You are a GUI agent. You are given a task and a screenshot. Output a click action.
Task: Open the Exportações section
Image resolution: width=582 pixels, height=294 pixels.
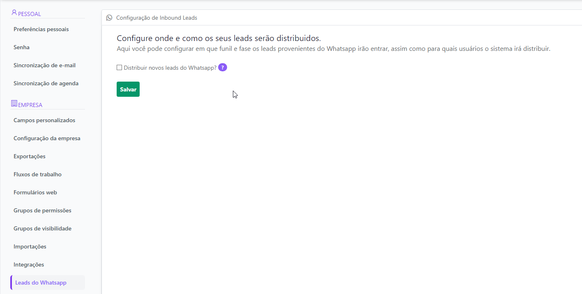point(30,157)
